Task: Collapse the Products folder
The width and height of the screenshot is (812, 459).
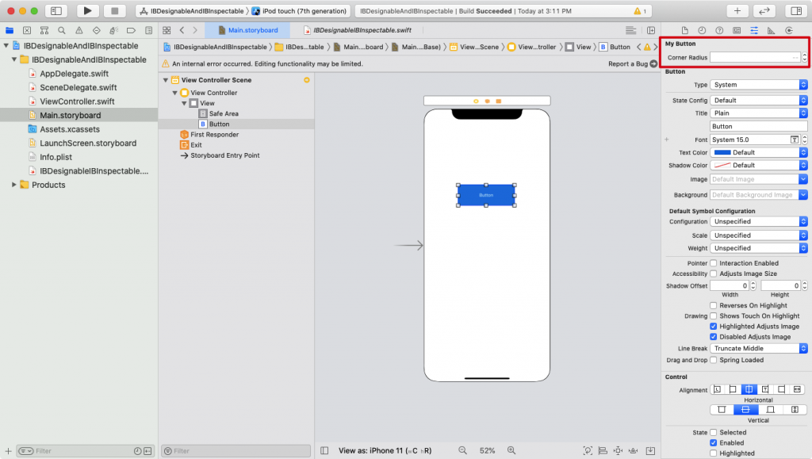Action: pos(13,185)
